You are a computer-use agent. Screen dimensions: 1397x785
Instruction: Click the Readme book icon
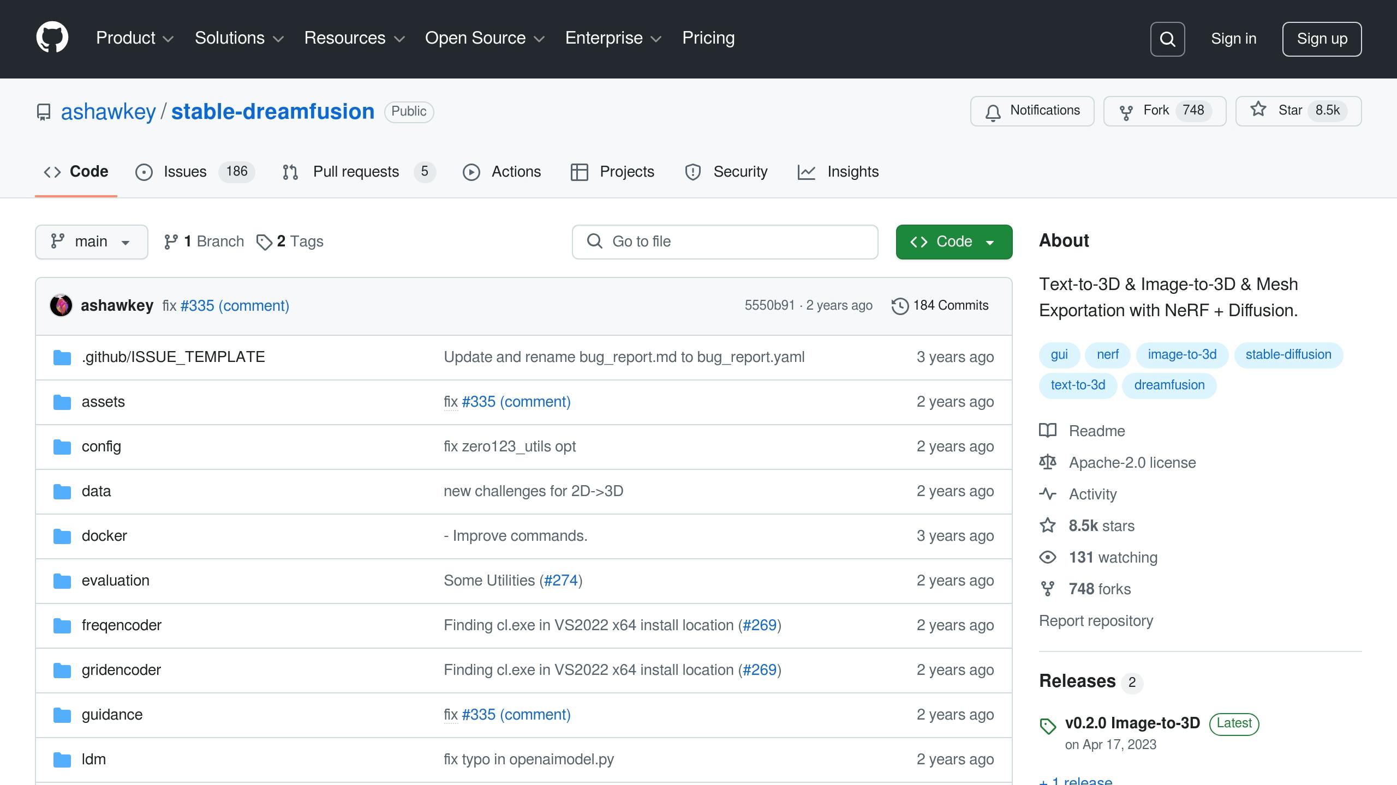click(1048, 431)
